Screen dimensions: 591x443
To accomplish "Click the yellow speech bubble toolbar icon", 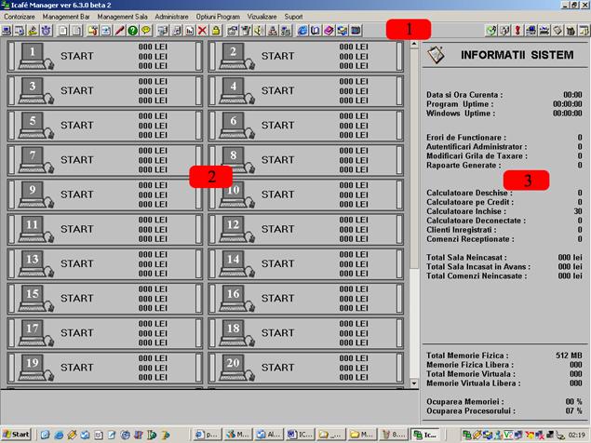I will click(x=146, y=31).
